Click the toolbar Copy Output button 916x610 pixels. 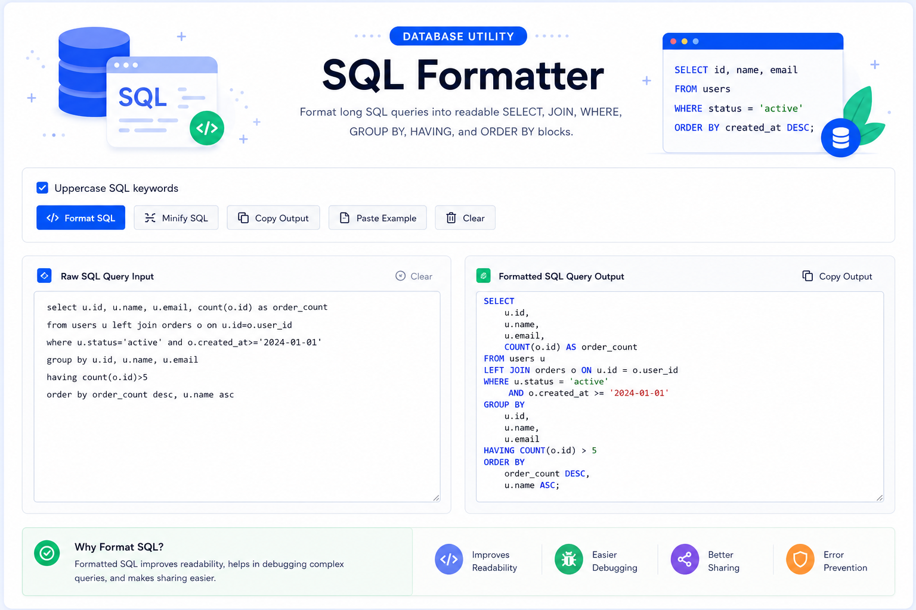pos(273,218)
